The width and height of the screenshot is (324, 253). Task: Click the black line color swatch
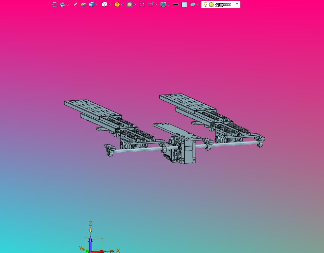(x=176, y=4)
